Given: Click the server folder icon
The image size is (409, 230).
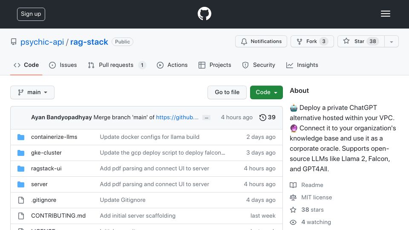Looking at the screenshot, I should [x=21, y=184].
